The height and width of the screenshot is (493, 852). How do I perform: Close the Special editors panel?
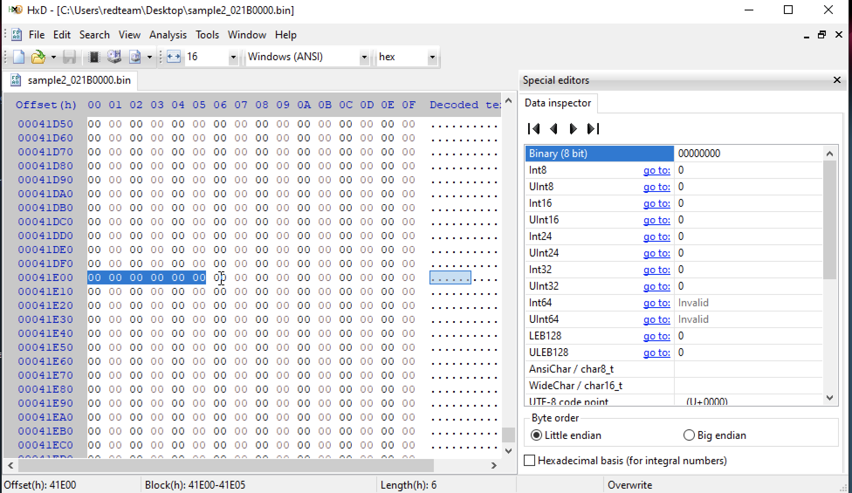pos(837,80)
